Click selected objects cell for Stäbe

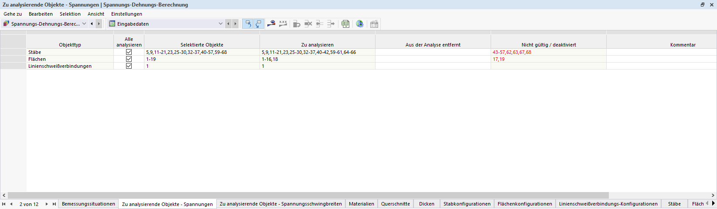[202, 52]
